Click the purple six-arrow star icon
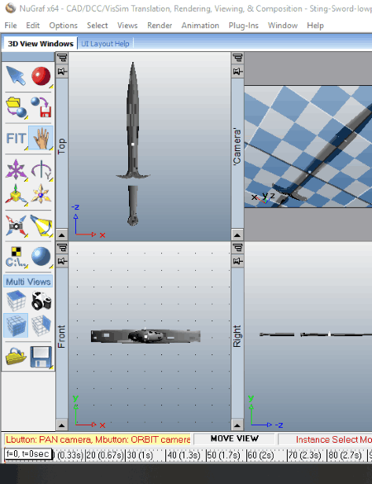 (16, 169)
